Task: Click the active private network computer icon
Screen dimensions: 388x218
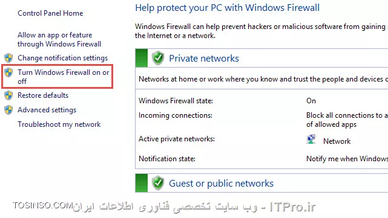Action: point(311,139)
